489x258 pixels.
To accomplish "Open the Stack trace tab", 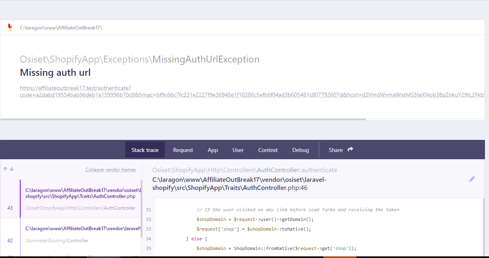I will [145, 150].
